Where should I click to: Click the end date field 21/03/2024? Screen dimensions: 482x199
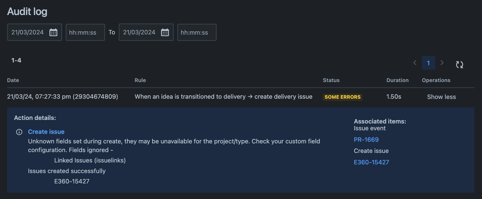[x=146, y=33]
